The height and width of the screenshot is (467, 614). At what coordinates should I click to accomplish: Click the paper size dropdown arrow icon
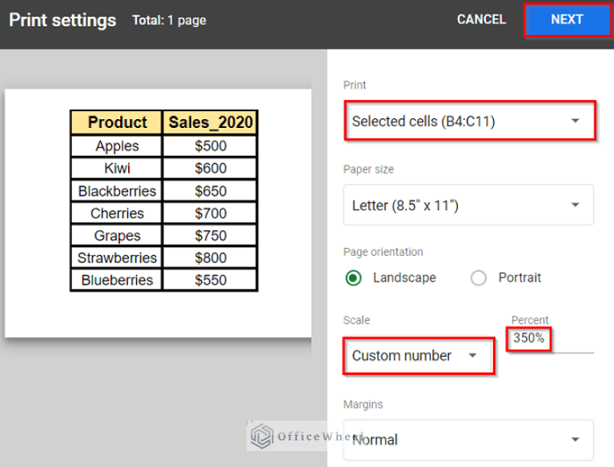(575, 206)
